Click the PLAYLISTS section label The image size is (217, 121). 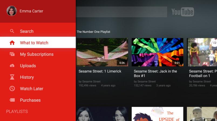[17, 111]
